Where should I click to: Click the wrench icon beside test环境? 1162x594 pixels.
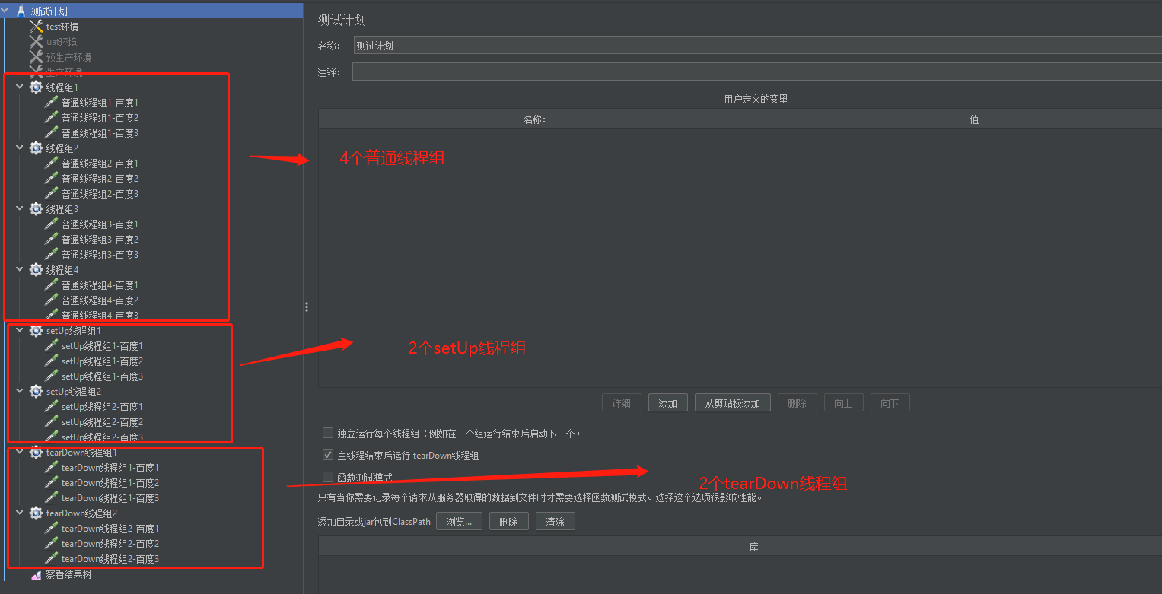(36, 27)
